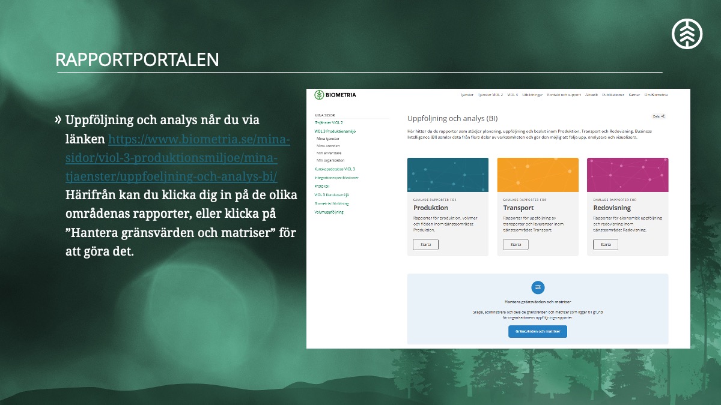Viewport: 721px width, 405px height.
Task: Open Om Biometria in the top navigation
Action: click(656, 95)
